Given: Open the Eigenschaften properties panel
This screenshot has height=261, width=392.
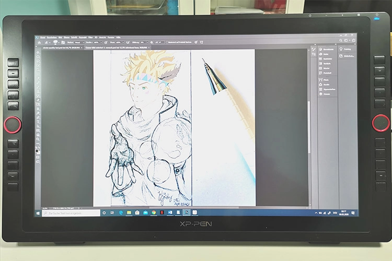Looking at the screenshot, I should pos(327,89).
